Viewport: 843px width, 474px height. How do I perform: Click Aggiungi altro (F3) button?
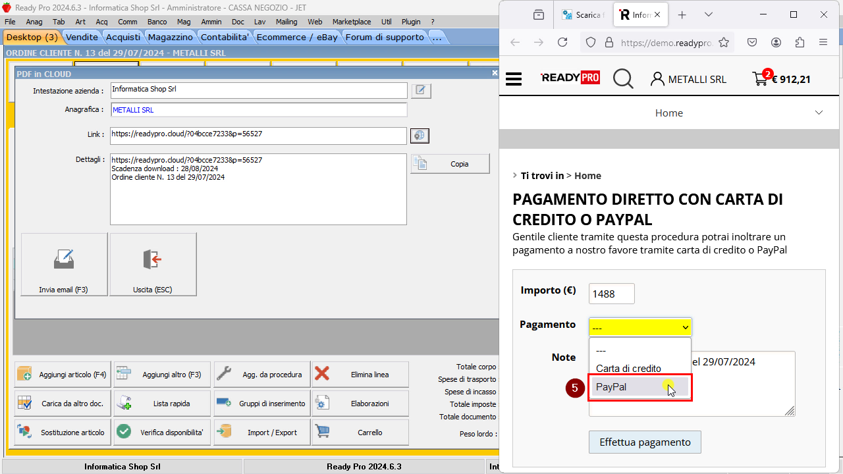point(162,375)
